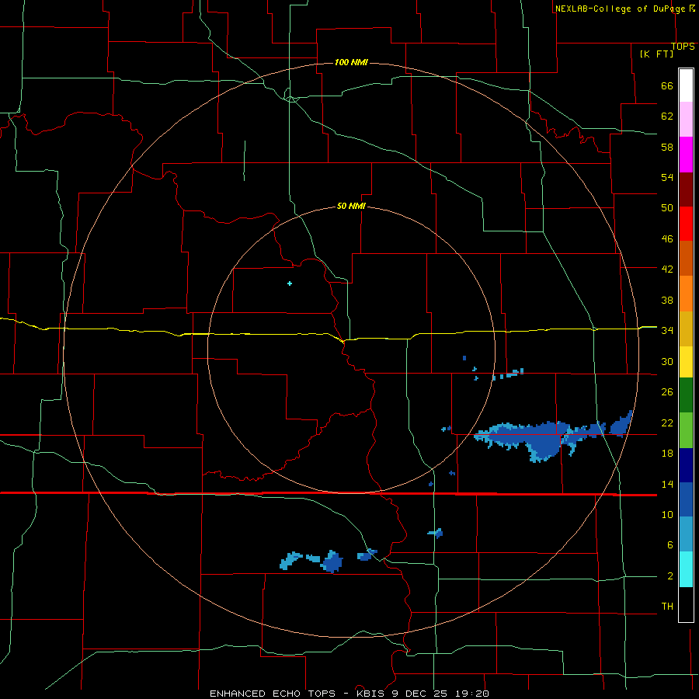The width and height of the screenshot is (699, 699).
Task: Click the light green swatch between 22 and 18
Action: (x=686, y=430)
